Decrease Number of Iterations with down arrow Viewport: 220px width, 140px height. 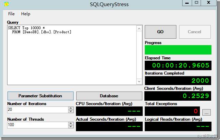pos(71,112)
